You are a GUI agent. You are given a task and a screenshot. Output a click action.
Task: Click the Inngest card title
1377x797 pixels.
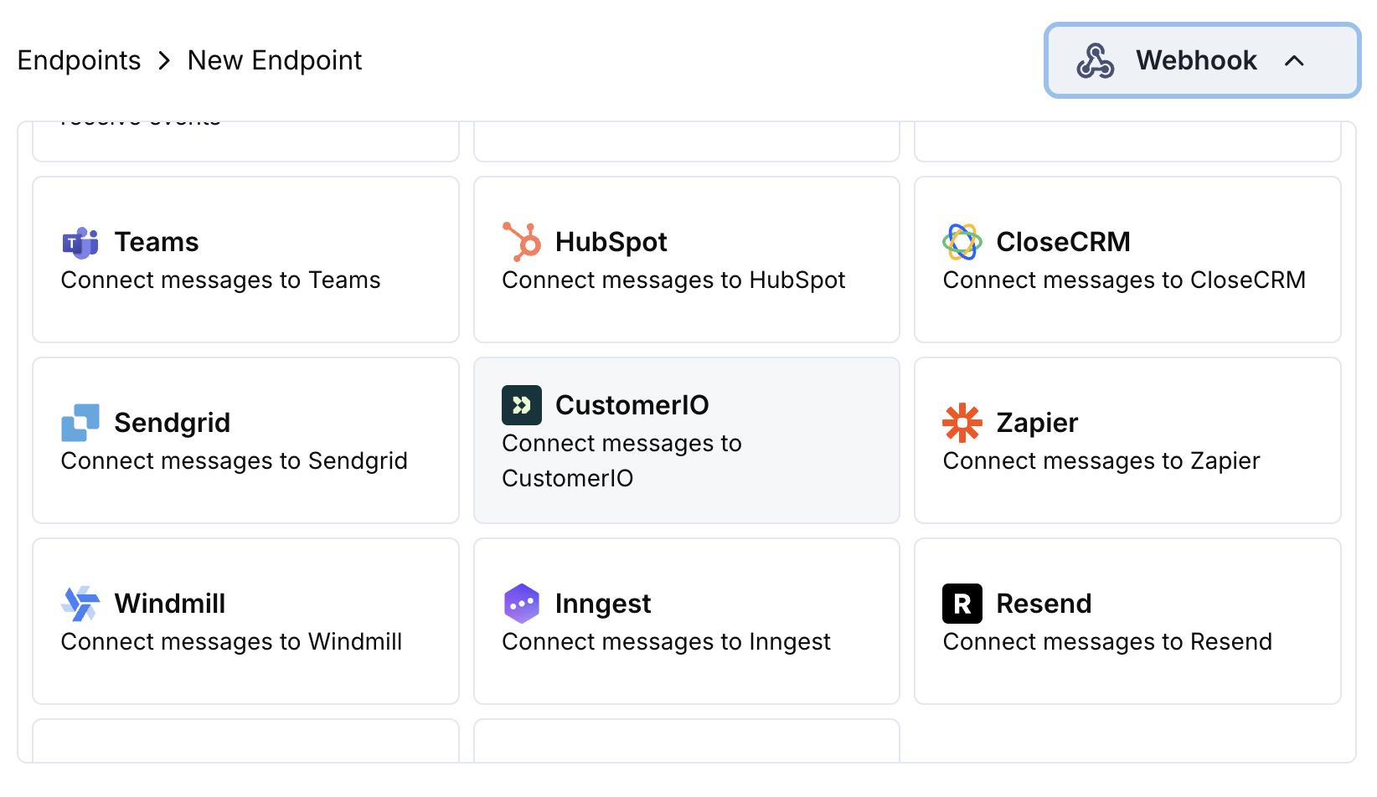603,604
